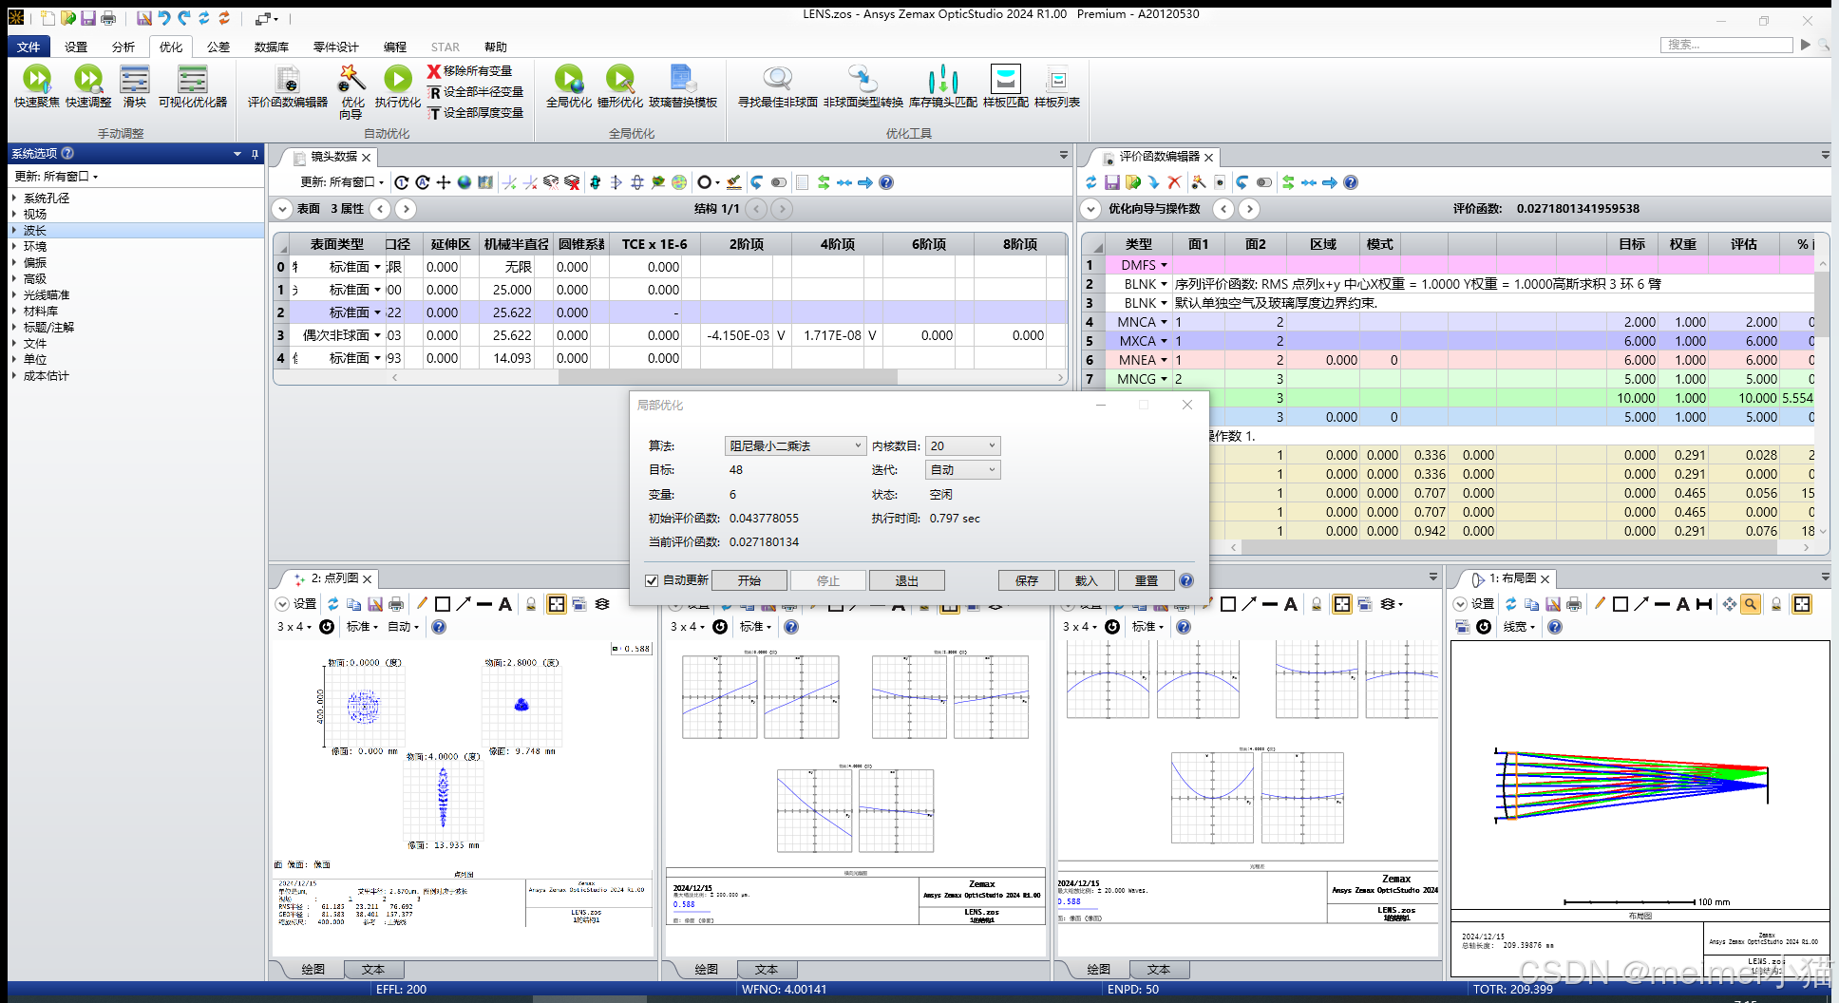Select the 评价函数编辑器 window tab
1839x1003 pixels.
[x=1158, y=157]
